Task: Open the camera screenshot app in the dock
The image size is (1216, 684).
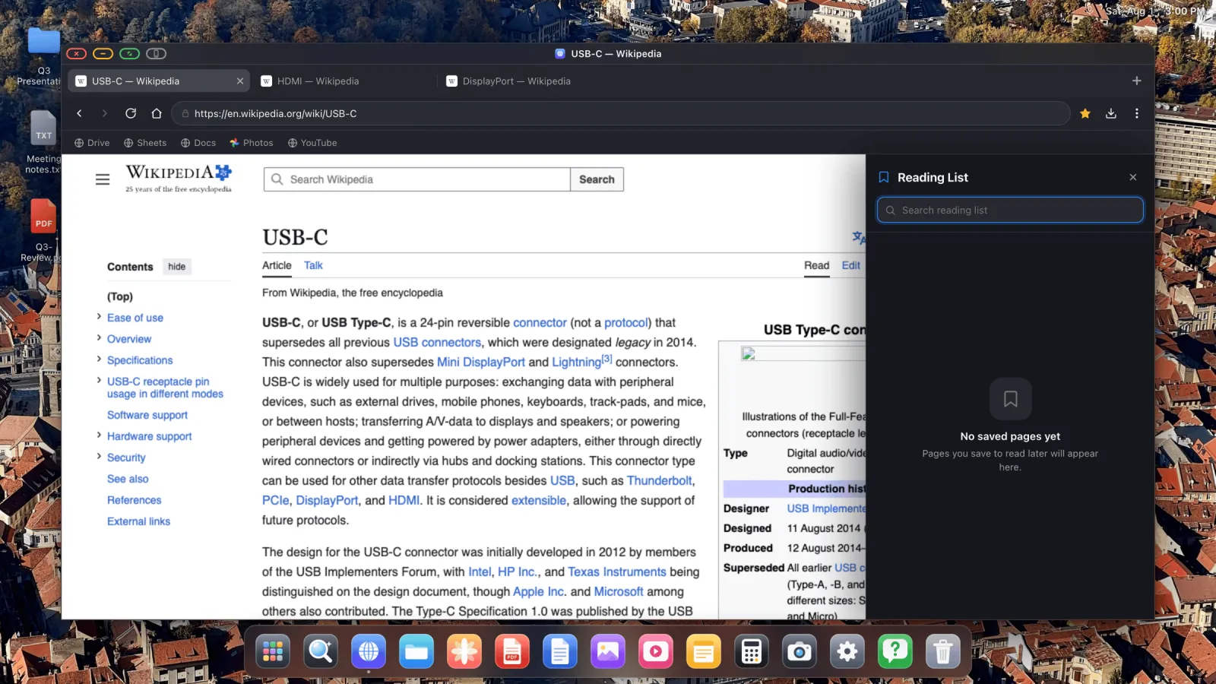Action: pyautogui.click(x=800, y=651)
